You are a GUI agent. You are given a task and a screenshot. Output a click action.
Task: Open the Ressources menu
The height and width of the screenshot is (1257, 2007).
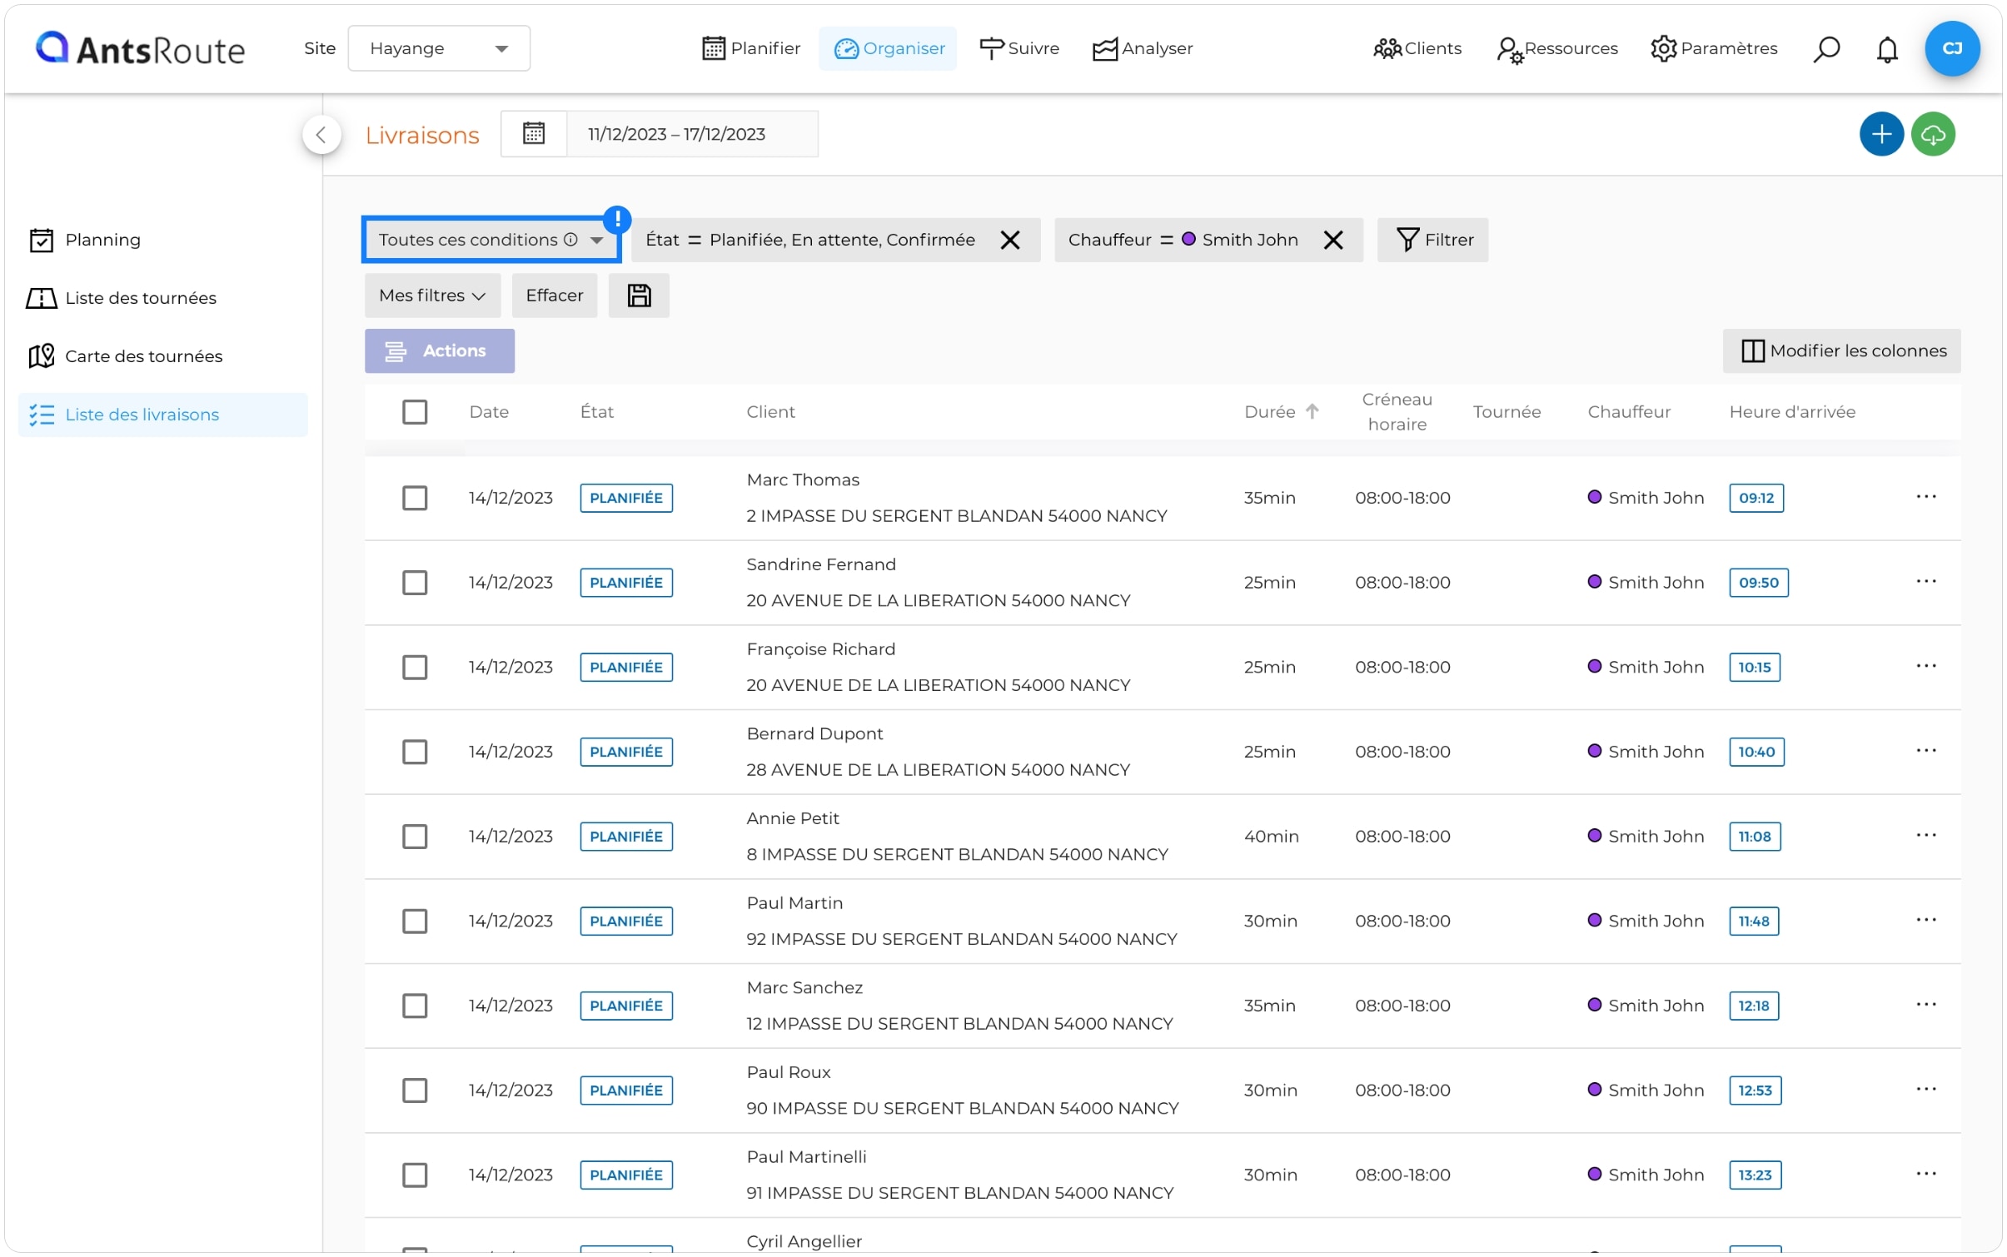(x=1556, y=48)
